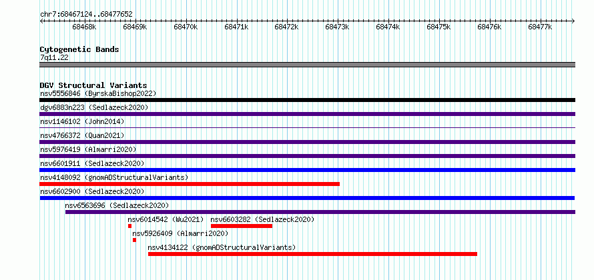Click the small nsv5926409 (Almarri2020) red marker

(x=134, y=240)
